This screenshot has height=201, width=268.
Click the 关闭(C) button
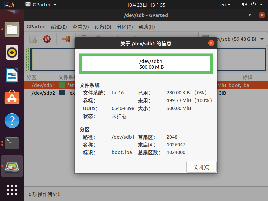pyautogui.click(x=201, y=167)
